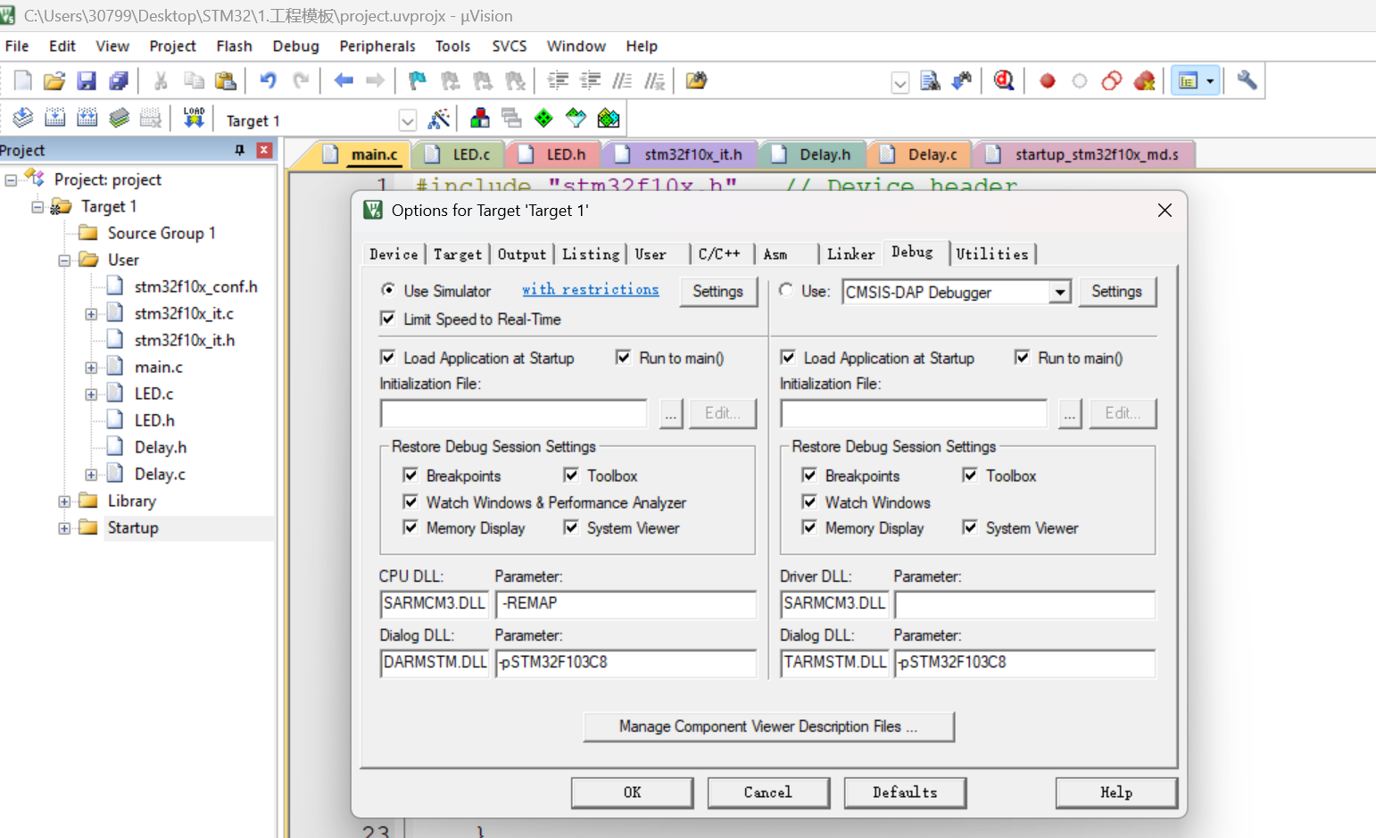Click the Translate build toolbar icon
This screenshot has height=838, width=1376.
coord(23,118)
